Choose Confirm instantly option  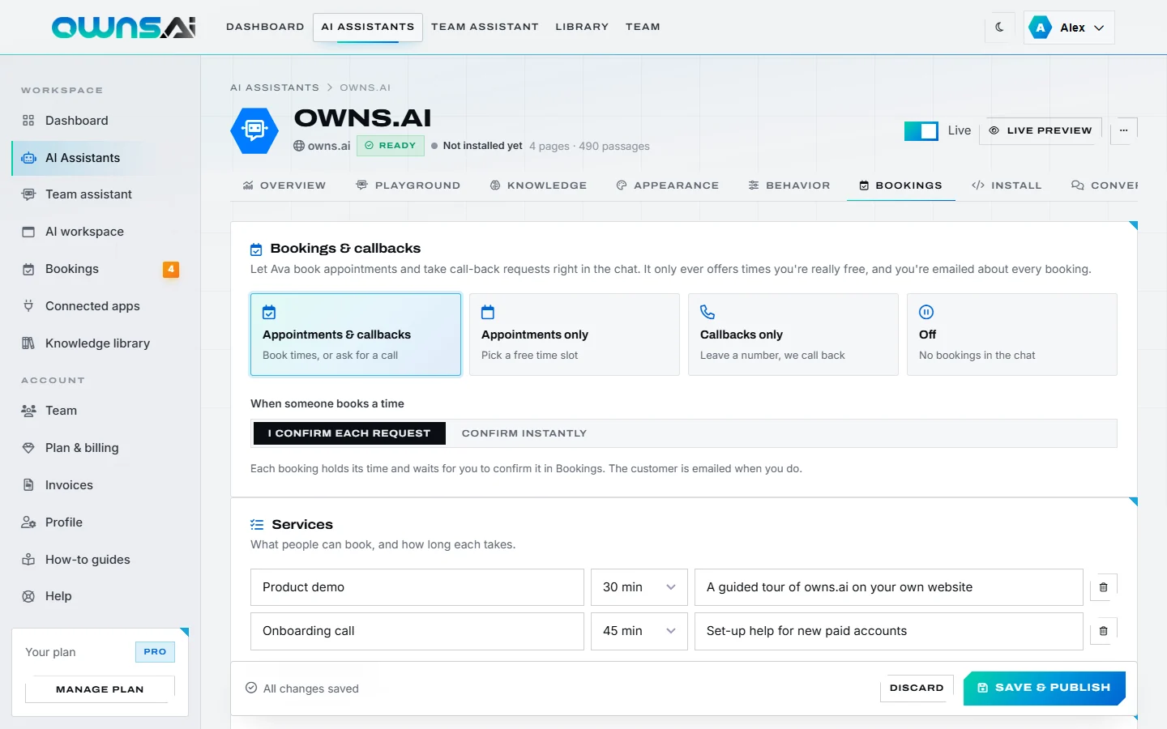point(524,433)
